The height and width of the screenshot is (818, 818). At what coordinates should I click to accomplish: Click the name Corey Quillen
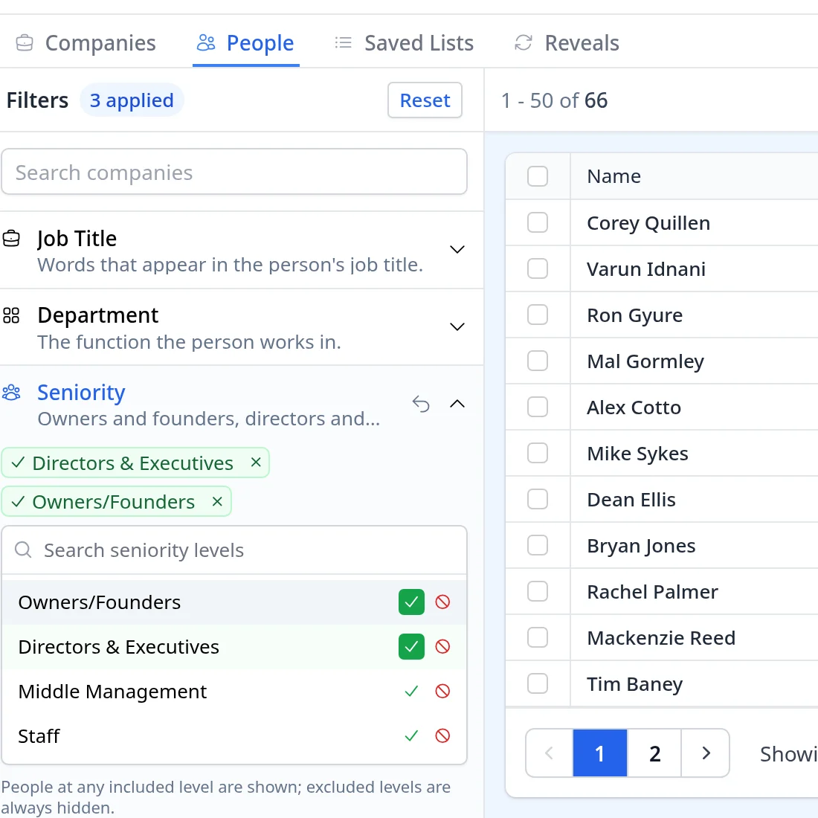coord(648,223)
